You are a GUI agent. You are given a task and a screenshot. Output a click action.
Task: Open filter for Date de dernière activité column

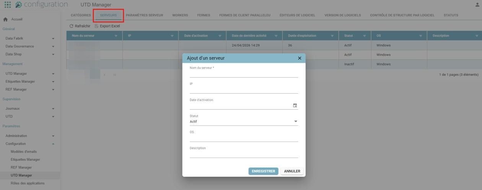point(276,36)
